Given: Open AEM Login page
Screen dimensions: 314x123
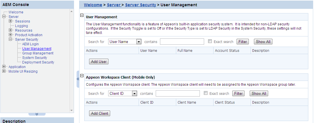Looking at the screenshot, I should point(30,44).
